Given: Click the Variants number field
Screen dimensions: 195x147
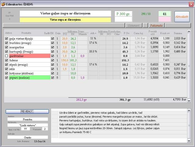Looking at the screenshot, I should click(x=45, y=129).
